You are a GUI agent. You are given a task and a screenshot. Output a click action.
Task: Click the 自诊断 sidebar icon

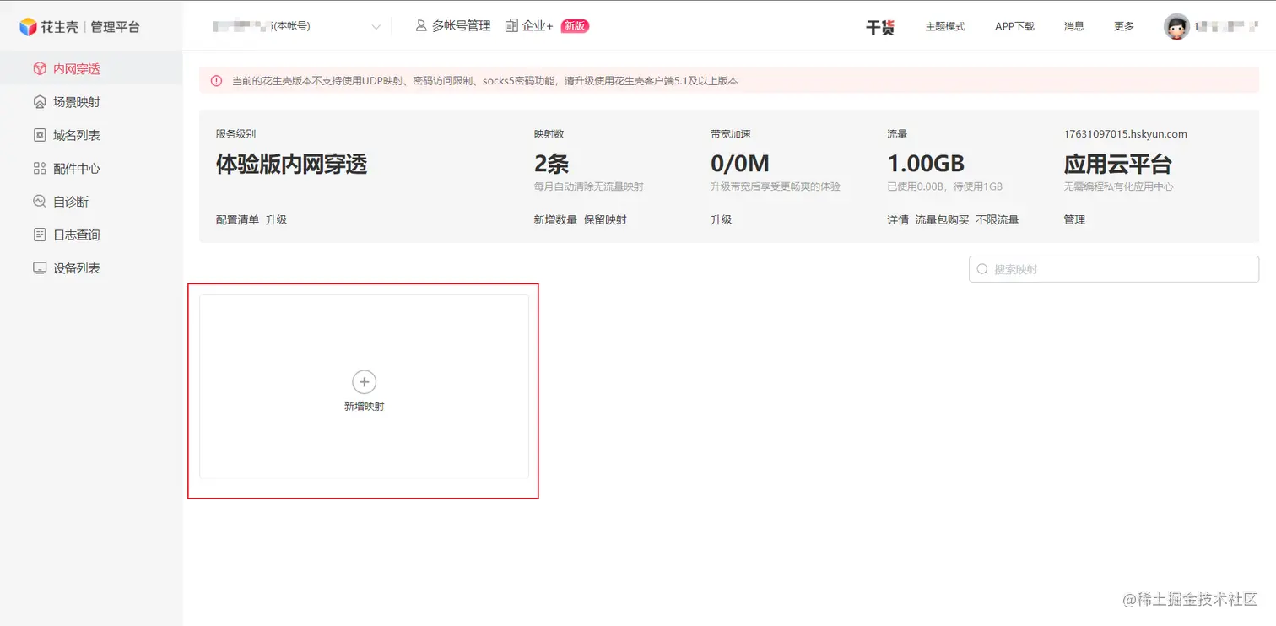point(40,202)
